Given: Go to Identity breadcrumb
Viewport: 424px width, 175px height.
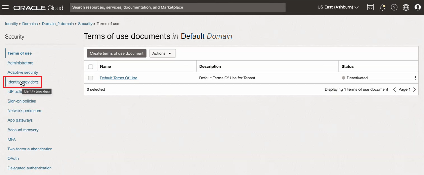Looking at the screenshot, I should pyautogui.click(x=12, y=24).
